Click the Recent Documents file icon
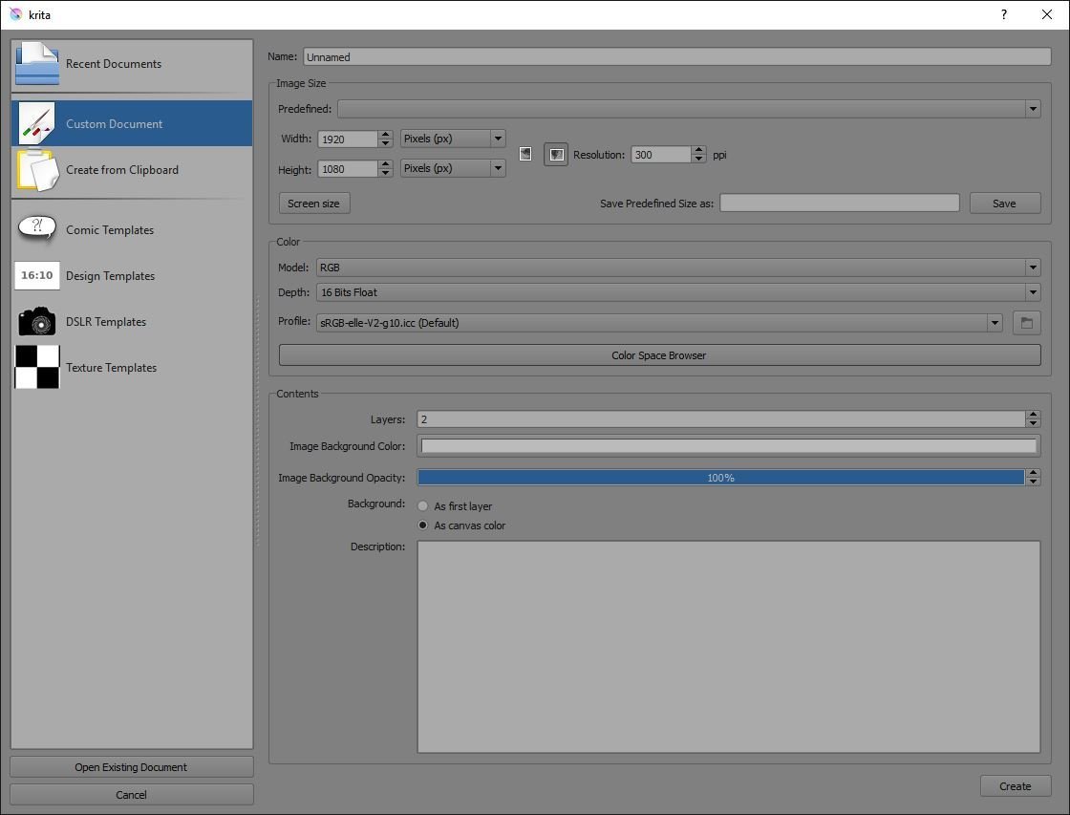Viewport: 1070px width, 815px height. click(37, 63)
